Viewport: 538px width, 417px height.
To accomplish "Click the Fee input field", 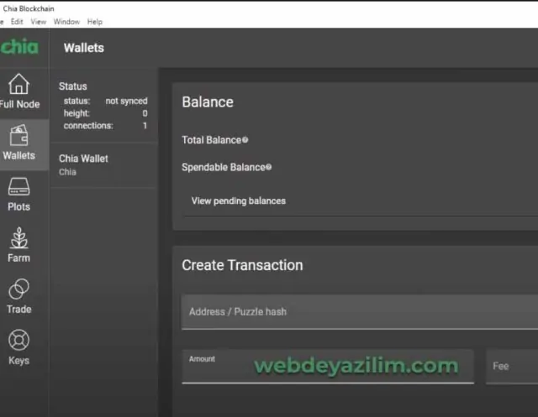I will [x=512, y=367].
